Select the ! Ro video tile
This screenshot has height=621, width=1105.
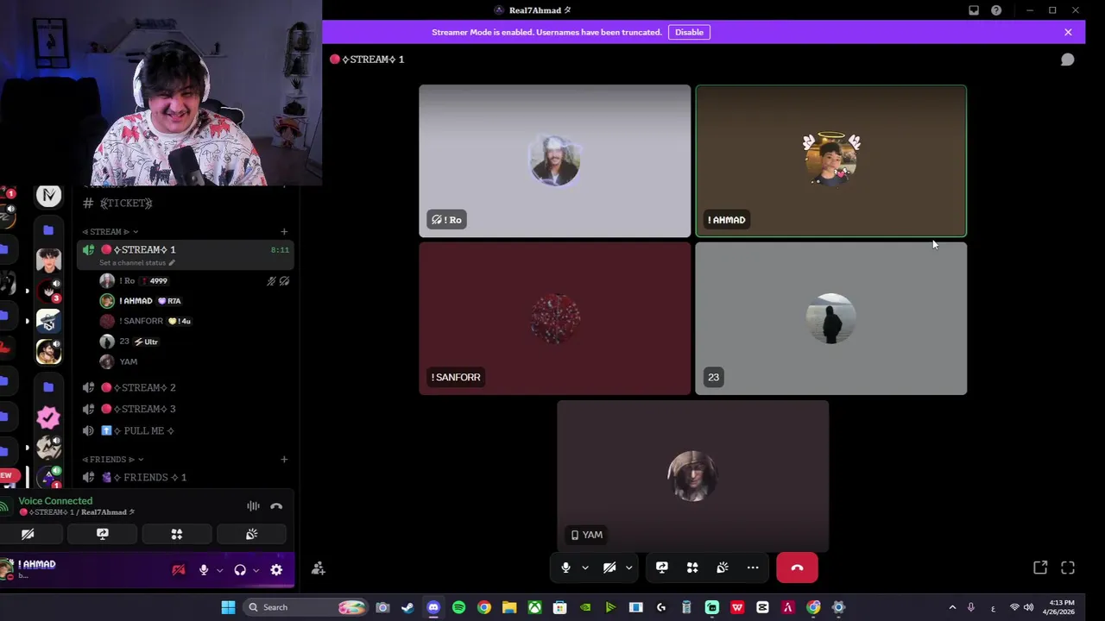[554, 160]
